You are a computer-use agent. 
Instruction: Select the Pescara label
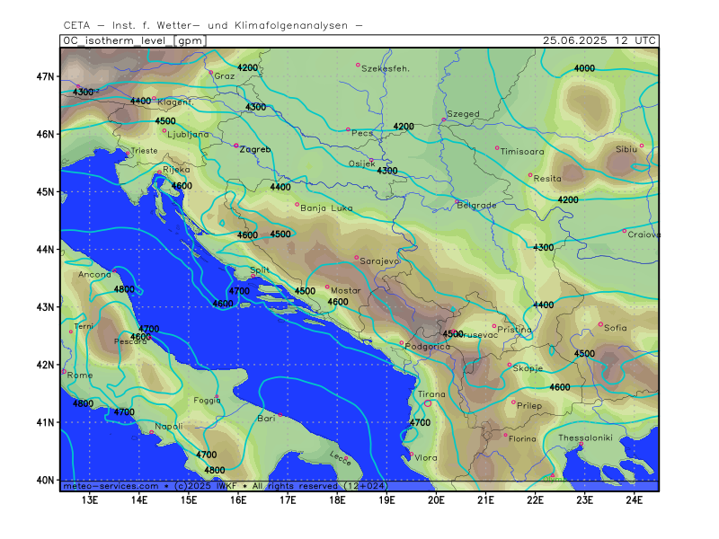pyautogui.click(x=130, y=342)
